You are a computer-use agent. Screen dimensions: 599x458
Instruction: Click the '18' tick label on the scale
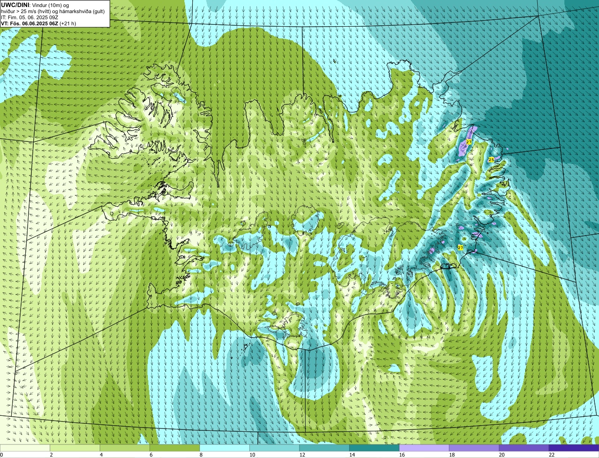[x=452, y=455]
